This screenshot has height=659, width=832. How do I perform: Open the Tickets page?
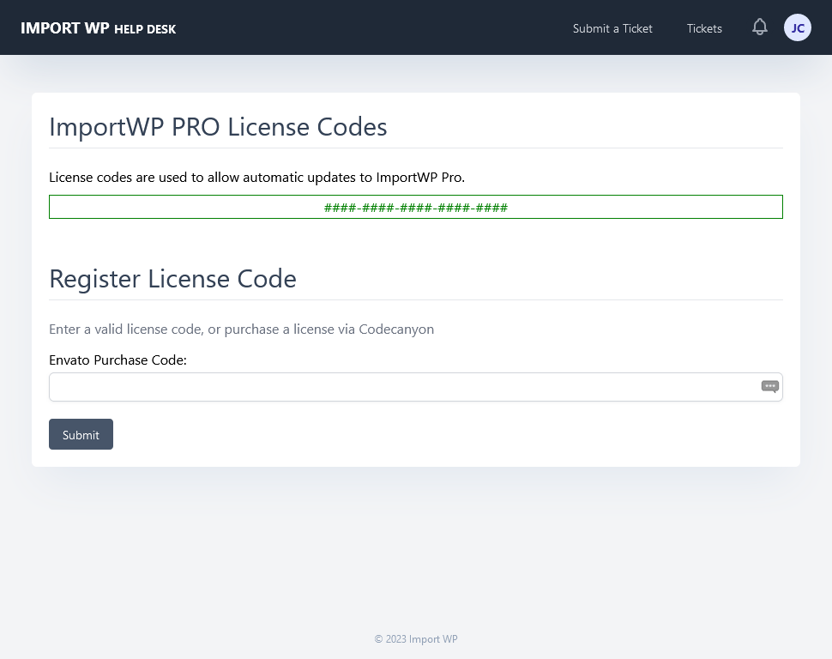pos(704,28)
